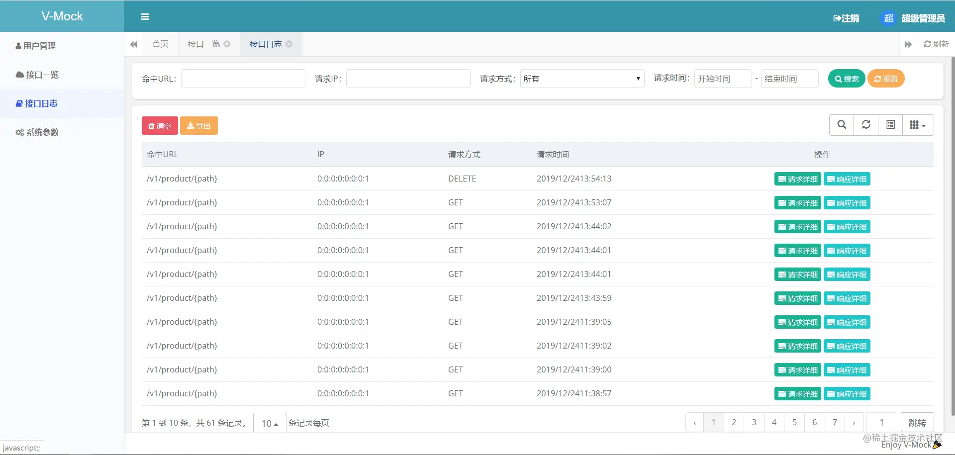Go to pagination page 2
The width and height of the screenshot is (955, 455).
click(x=734, y=423)
